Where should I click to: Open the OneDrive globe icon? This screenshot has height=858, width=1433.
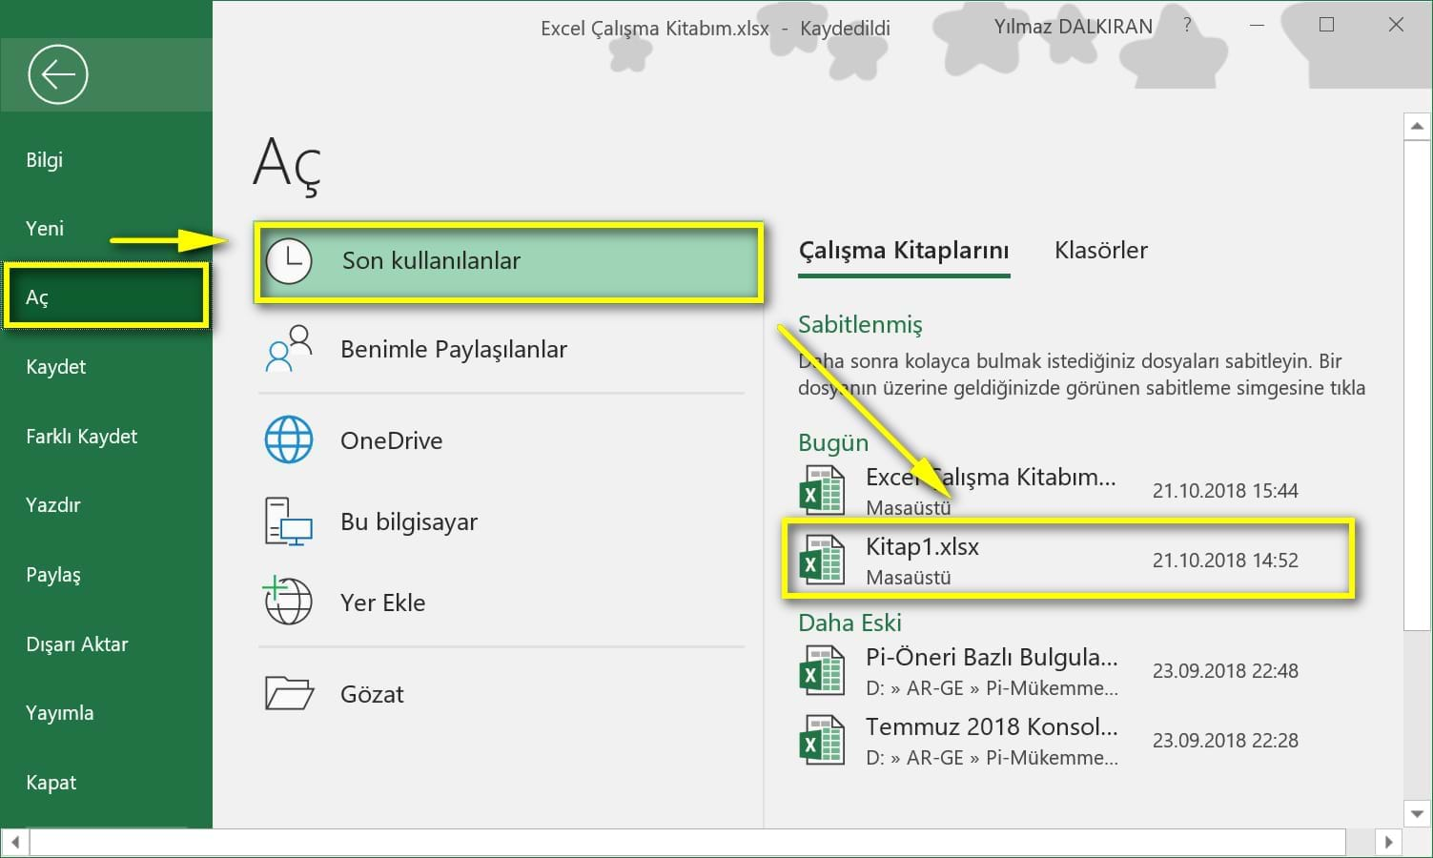[x=289, y=440]
